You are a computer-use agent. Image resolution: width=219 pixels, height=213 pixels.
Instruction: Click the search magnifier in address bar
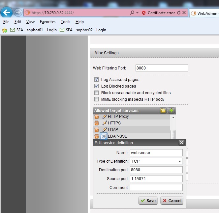132,13
